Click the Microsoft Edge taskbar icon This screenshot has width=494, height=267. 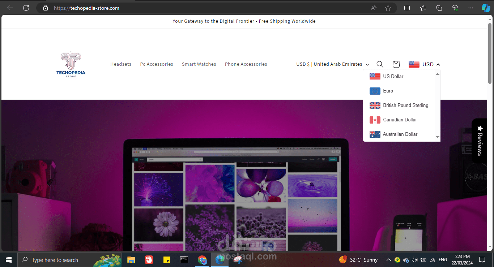tap(220, 260)
